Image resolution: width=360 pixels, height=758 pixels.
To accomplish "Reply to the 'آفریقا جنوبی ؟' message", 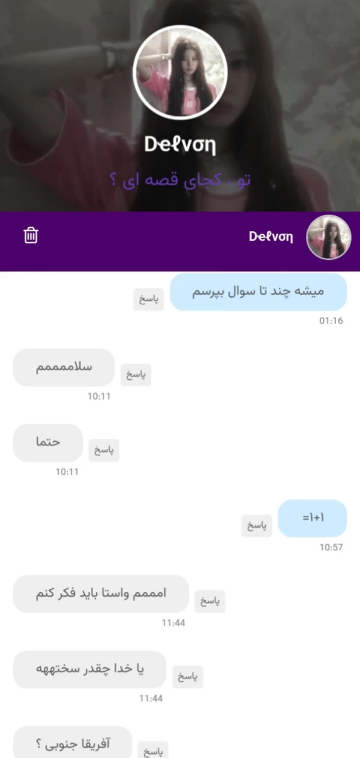I will [x=153, y=750].
